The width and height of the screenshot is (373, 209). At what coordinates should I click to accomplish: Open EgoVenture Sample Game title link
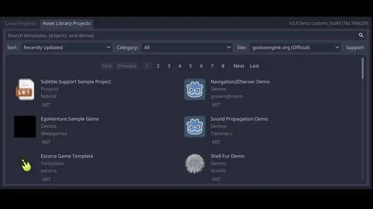pos(70,119)
